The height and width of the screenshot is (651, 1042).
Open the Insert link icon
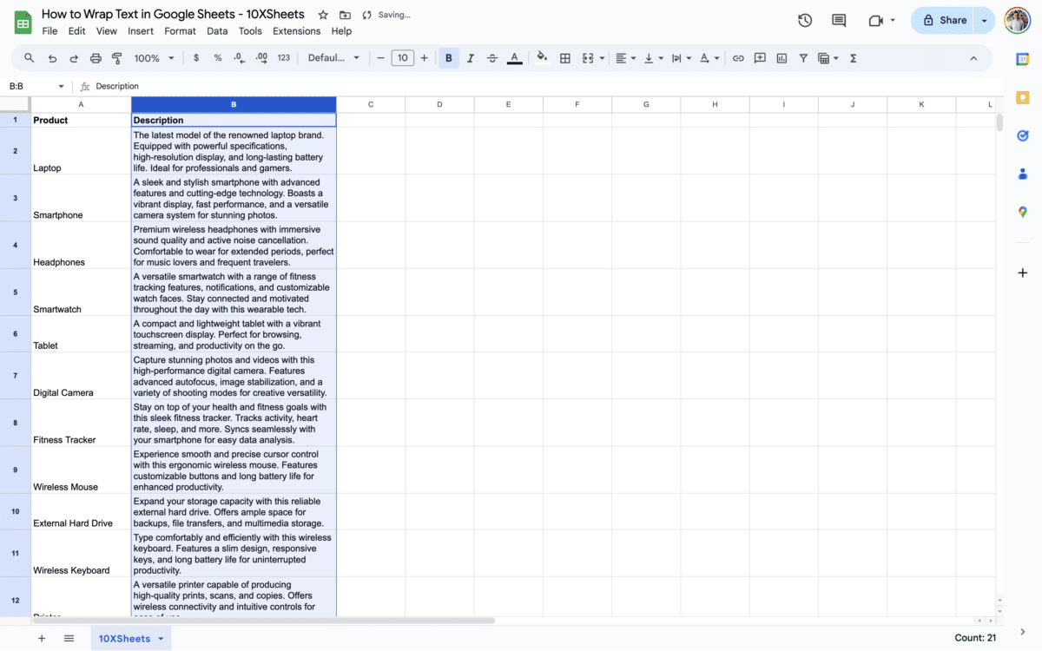(x=737, y=57)
